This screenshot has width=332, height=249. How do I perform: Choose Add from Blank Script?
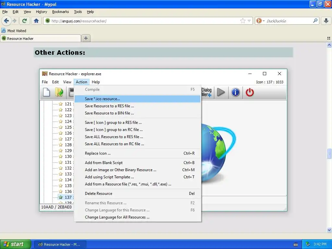click(x=137, y=163)
